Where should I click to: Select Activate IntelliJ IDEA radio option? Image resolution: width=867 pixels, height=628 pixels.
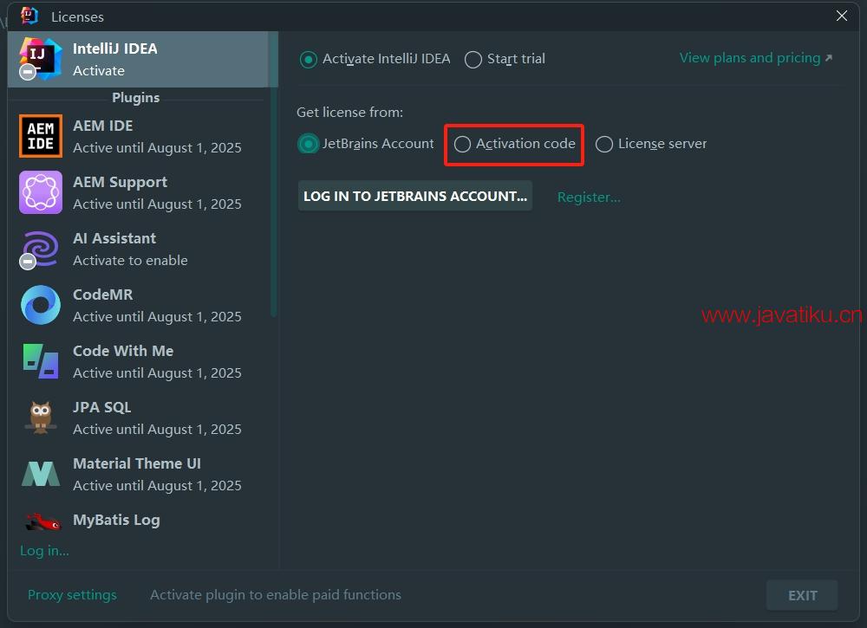coord(375,59)
